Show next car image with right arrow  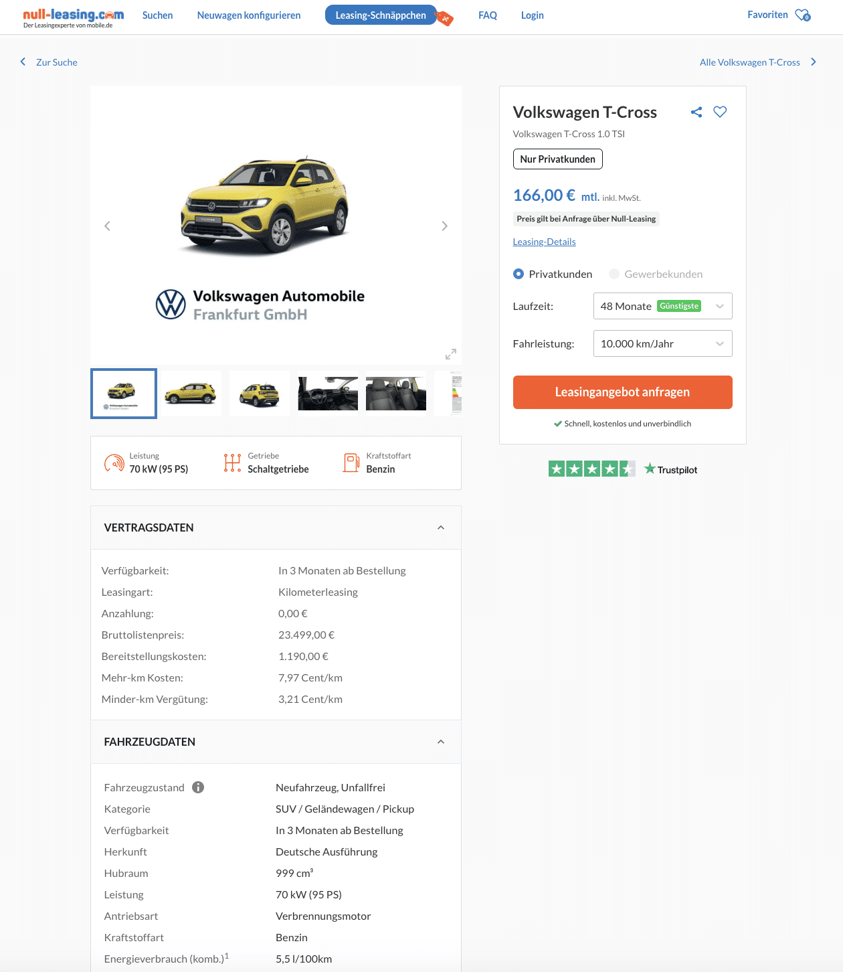[444, 226]
